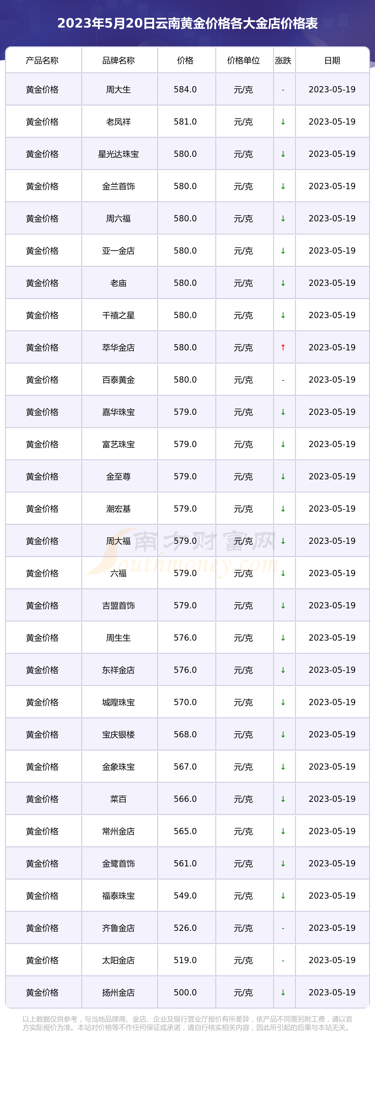
Task: Click the dash indicator for 周大生
Action: [x=283, y=90]
